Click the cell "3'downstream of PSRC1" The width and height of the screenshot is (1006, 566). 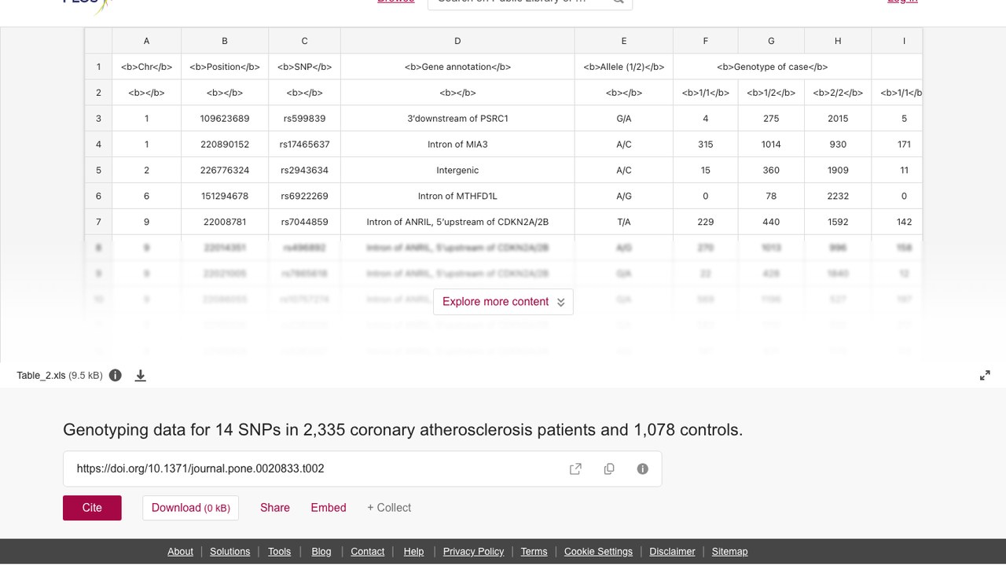coord(457,119)
